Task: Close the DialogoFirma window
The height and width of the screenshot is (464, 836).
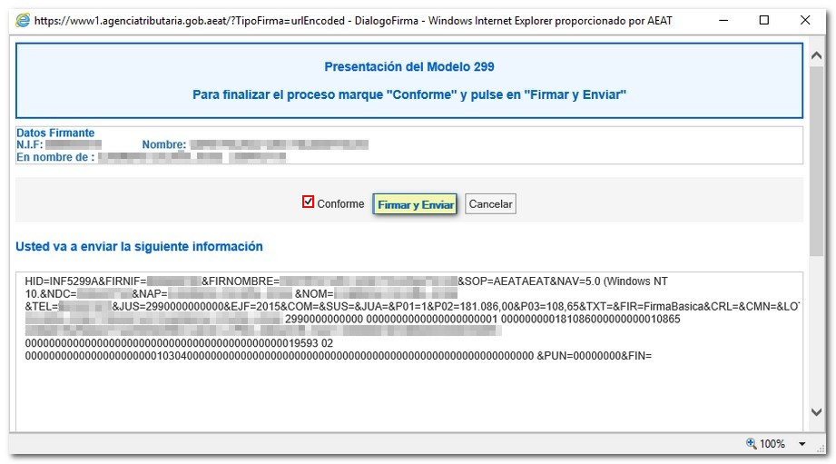Action: [805, 20]
